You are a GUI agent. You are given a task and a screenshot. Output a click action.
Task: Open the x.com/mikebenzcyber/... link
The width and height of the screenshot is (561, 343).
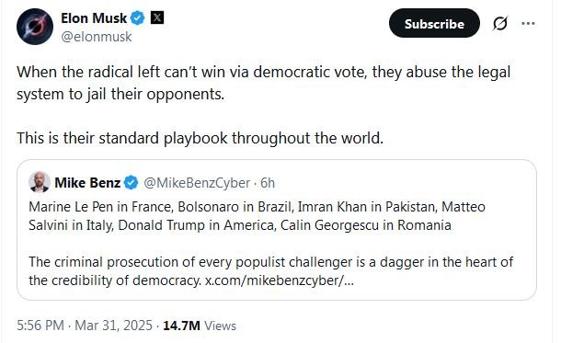[x=279, y=280]
